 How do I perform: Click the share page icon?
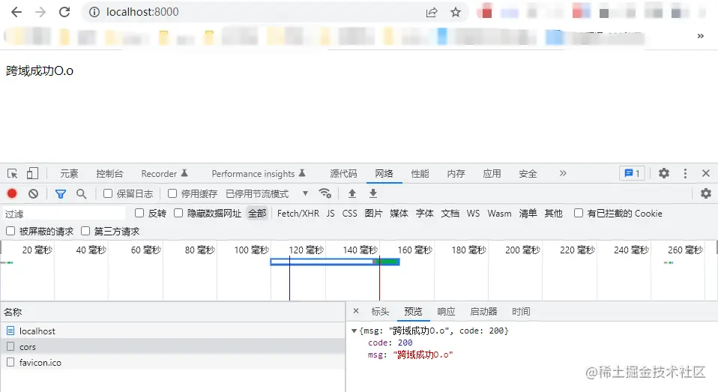click(432, 12)
